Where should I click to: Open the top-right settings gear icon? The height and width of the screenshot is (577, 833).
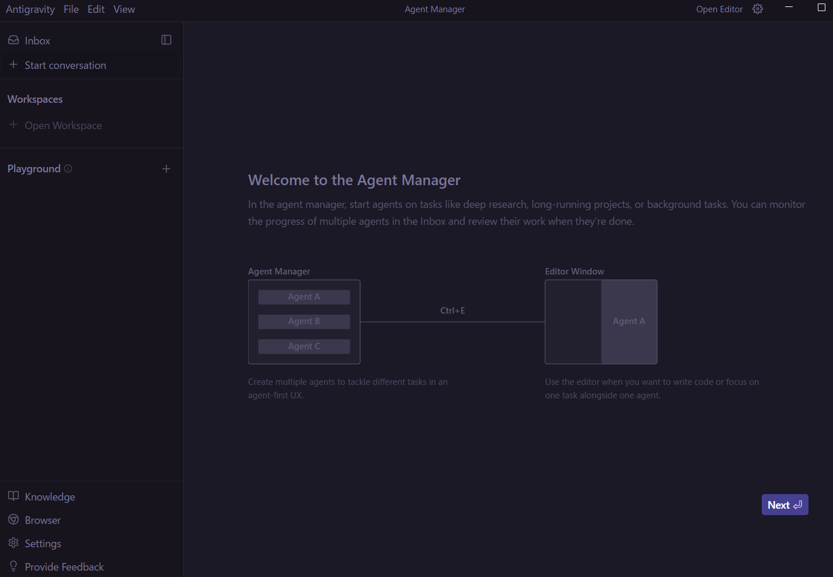[x=758, y=9]
